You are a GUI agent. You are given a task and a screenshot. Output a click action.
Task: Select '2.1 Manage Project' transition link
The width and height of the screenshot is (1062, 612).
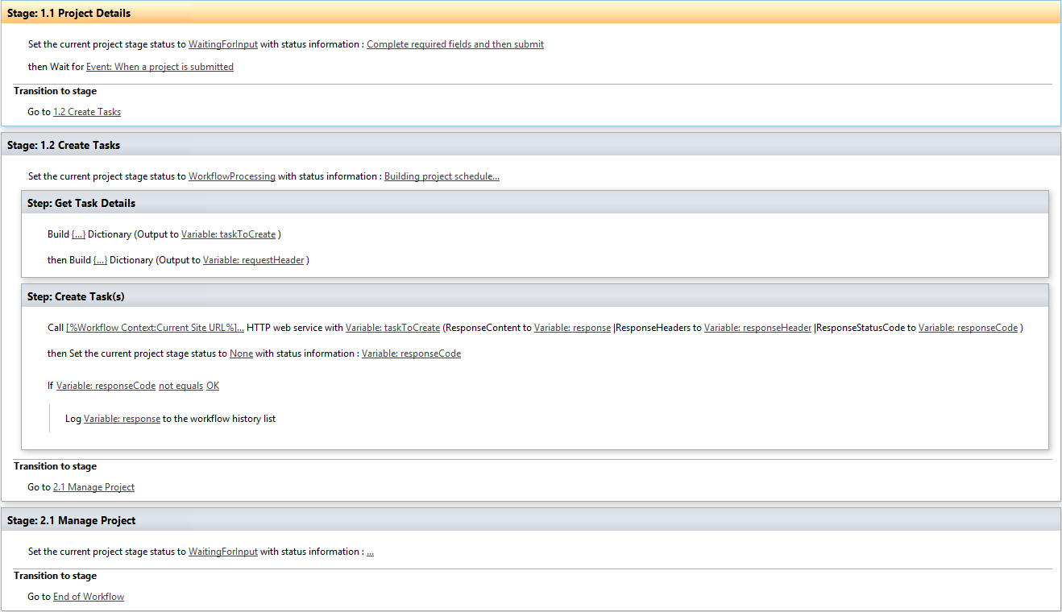[93, 487]
